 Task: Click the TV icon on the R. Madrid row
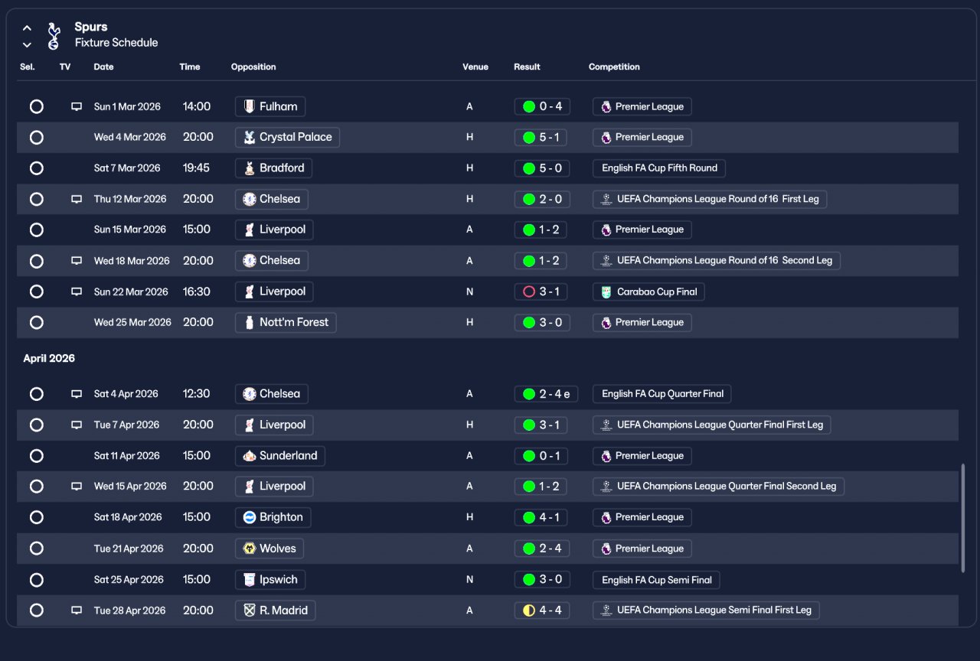(77, 611)
